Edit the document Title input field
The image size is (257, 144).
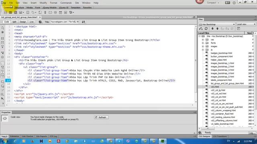click(65, 22)
